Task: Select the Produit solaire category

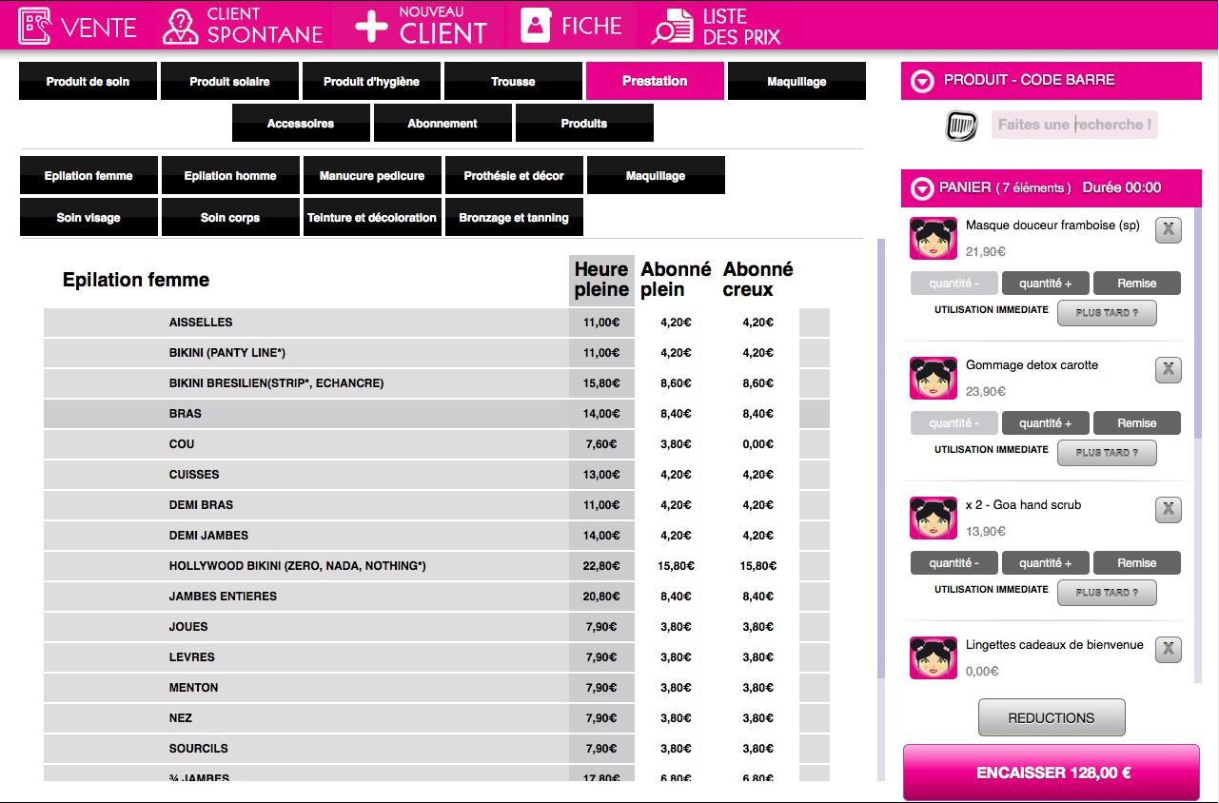Action: point(229,81)
